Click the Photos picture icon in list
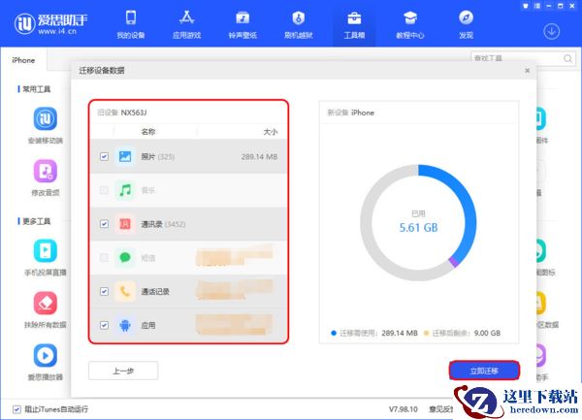 [125, 156]
